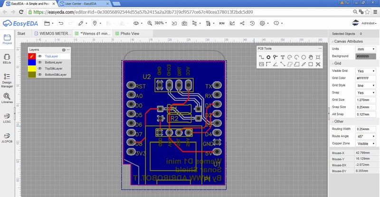Switch to the Wemos d1 mini tab
This screenshot has width=380, height=197.
(93, 34)
